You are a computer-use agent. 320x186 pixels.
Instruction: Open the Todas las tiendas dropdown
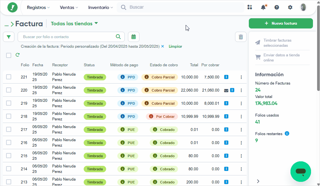(x=74, y=24)
